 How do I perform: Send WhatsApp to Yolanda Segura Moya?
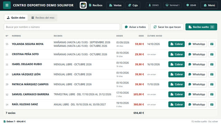[196, 44]
